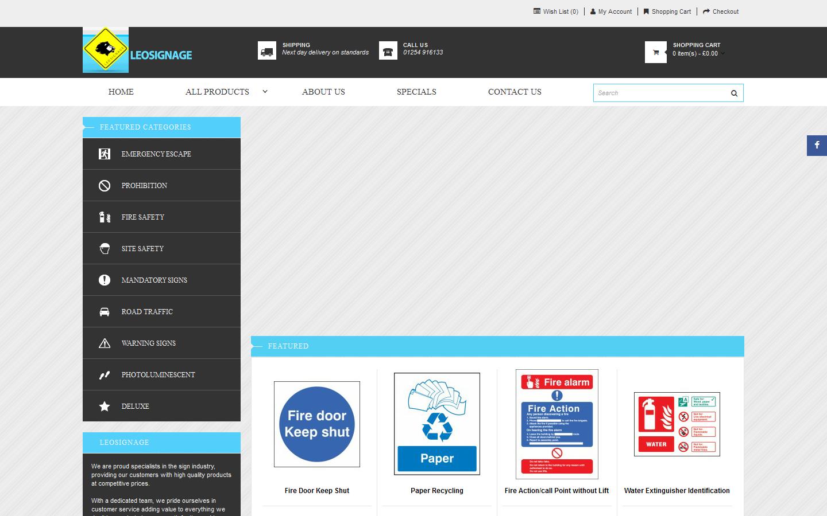Image resolution: width=827 pixels, height=516 pixels.
Task: Click the Prohibition circle icon
Action: coord(105,186)
